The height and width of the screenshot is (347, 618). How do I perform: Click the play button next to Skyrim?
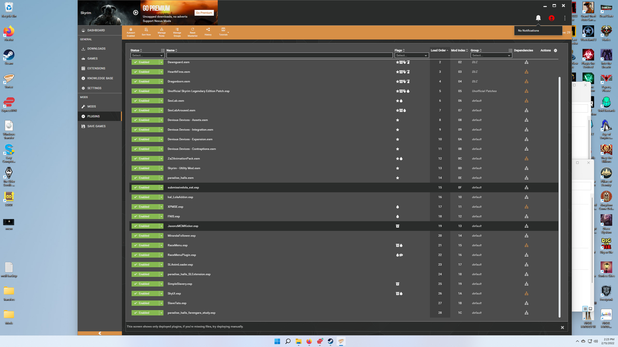click(136, 13)
